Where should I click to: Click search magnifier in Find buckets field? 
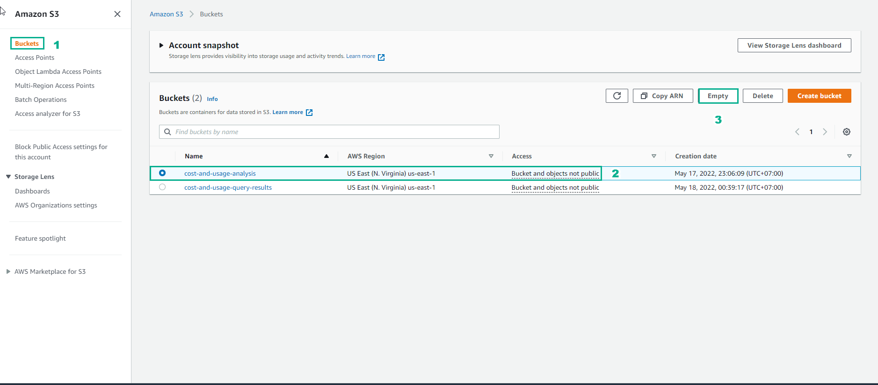167,132
